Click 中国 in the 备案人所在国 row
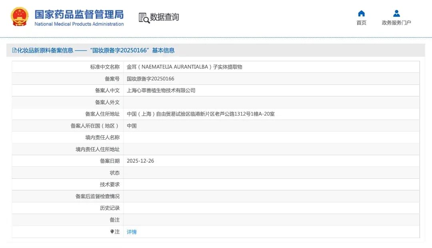Screen dimensions: 432x248 131,126
